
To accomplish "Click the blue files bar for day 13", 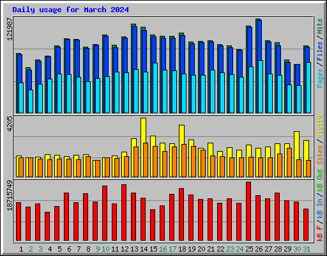I will 134,48.
